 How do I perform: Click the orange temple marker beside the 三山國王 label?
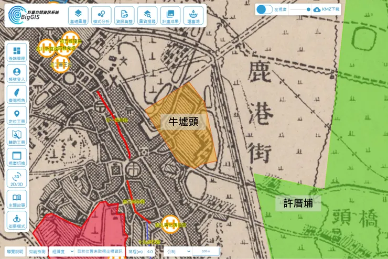point(61,64)
